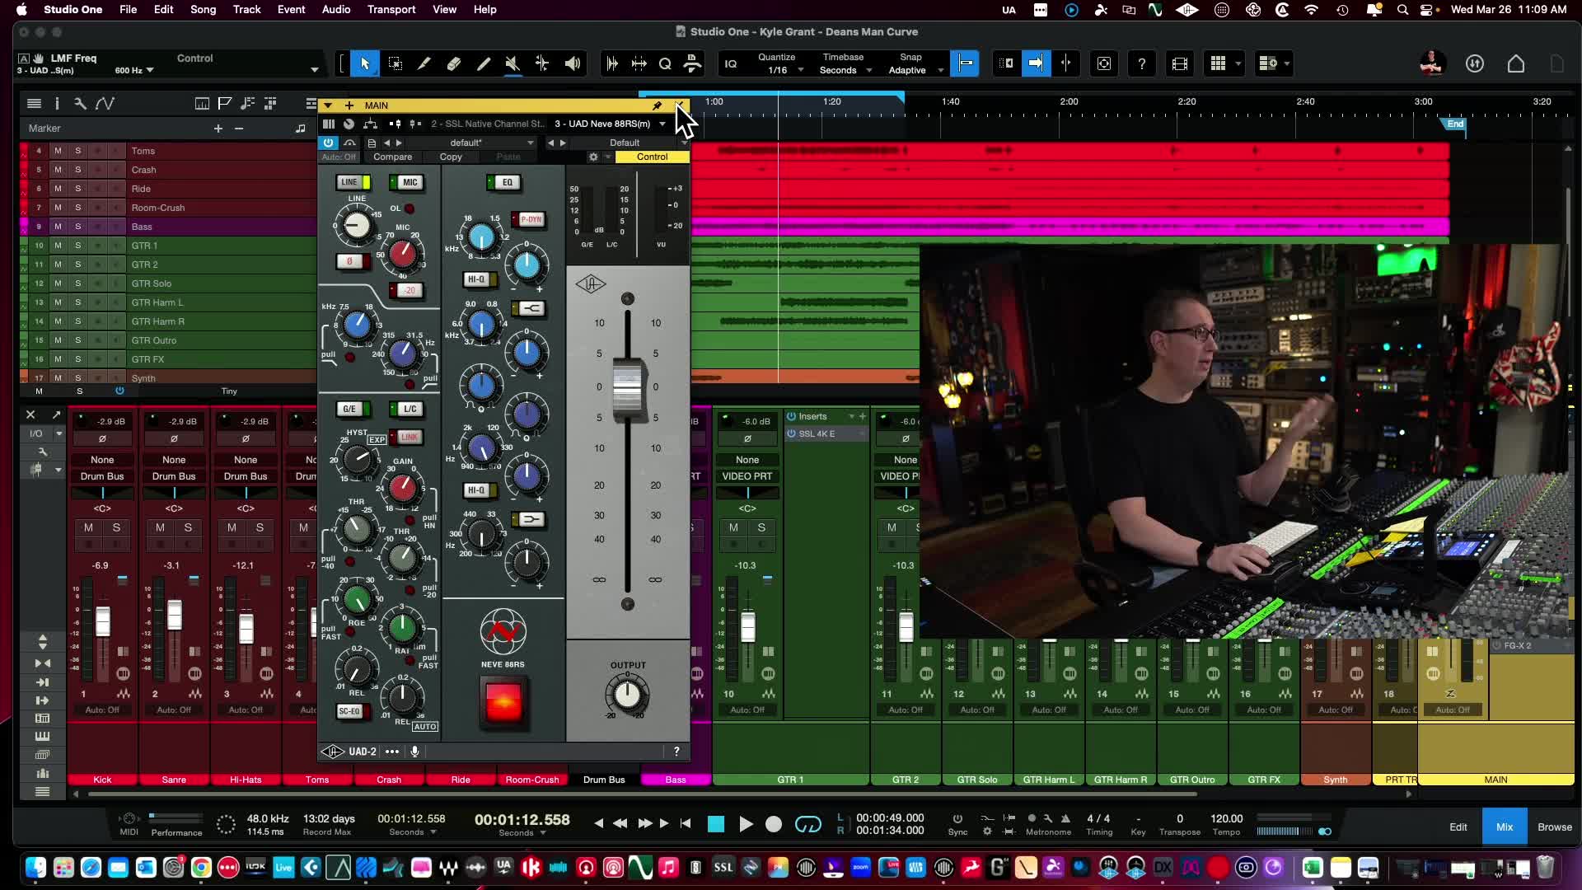Adjust the Kick channel volume fader

[103, 621]
